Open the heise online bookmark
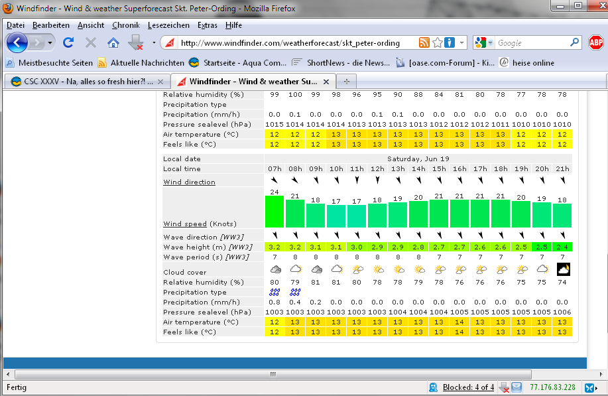608x396 pixels. tap(526, 63)
